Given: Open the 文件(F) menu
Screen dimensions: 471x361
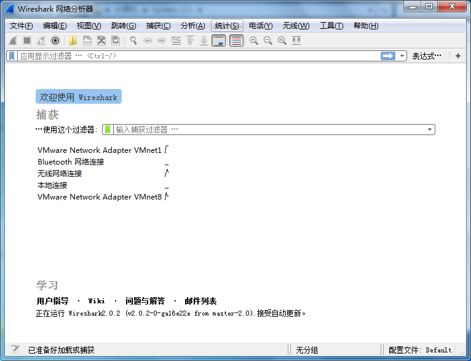Looking at the screenshot, I should coord(21,26).
